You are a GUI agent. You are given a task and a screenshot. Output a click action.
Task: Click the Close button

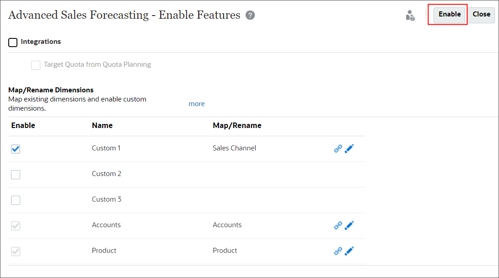pos(481,15)
